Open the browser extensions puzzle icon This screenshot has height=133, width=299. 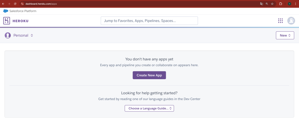[x=281, y=4]
